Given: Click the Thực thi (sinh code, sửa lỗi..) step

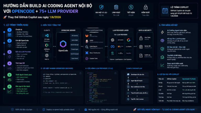Looking at the screenshot, I should (137, 93).
